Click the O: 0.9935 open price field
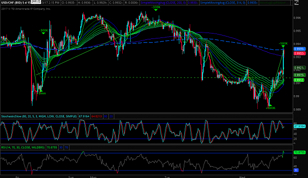 coord(68,3)
